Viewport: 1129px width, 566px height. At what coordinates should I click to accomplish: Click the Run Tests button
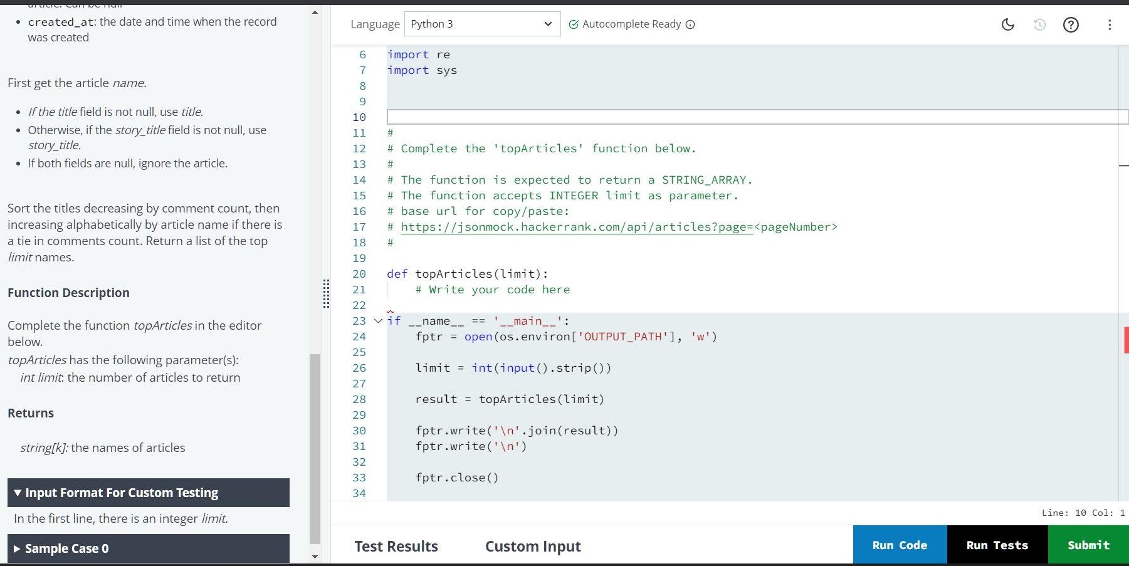click(x=997, y=545)
